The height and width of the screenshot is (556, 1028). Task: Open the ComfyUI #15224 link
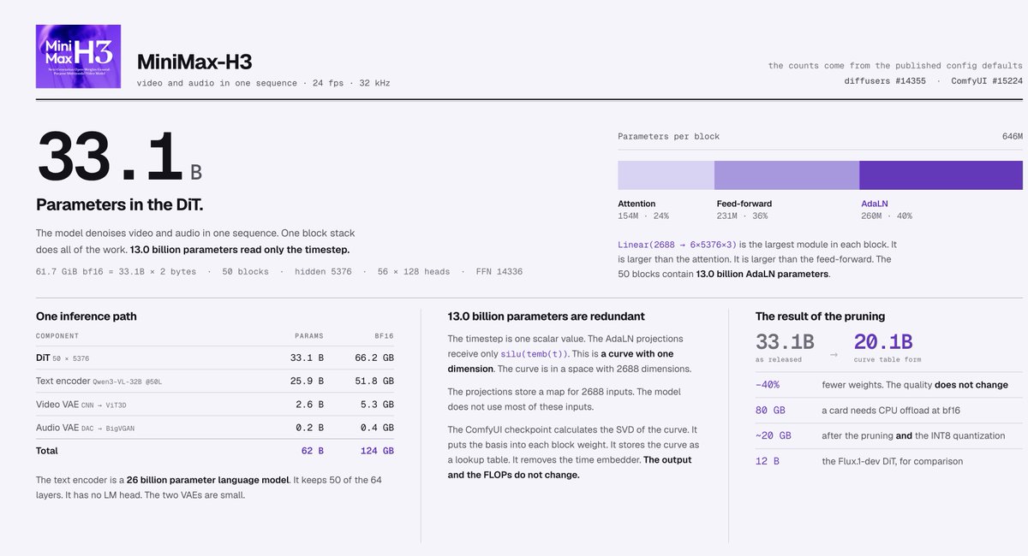[987, 80]
